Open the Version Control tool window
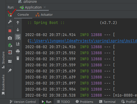The width and height of the screenshot is (137, 104). (23, 102)
